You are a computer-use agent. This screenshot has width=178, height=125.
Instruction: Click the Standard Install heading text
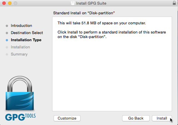coord(84,13)
